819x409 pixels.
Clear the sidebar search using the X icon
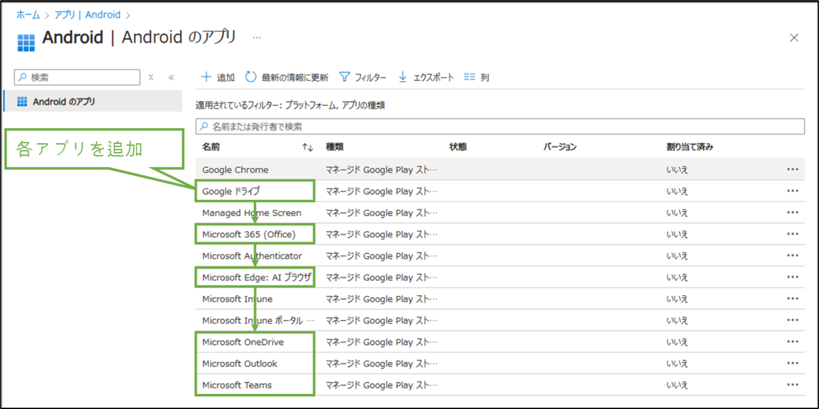152,78
